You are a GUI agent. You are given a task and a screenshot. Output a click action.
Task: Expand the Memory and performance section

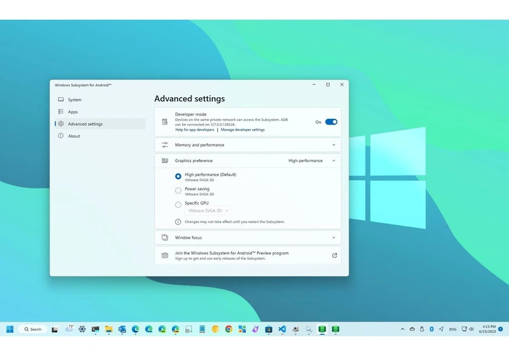(248, 145)
